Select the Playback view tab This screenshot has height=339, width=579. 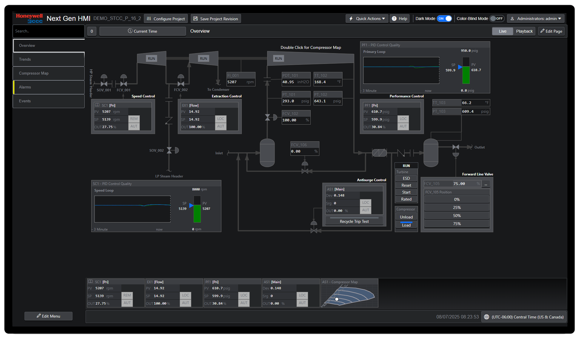524,31
